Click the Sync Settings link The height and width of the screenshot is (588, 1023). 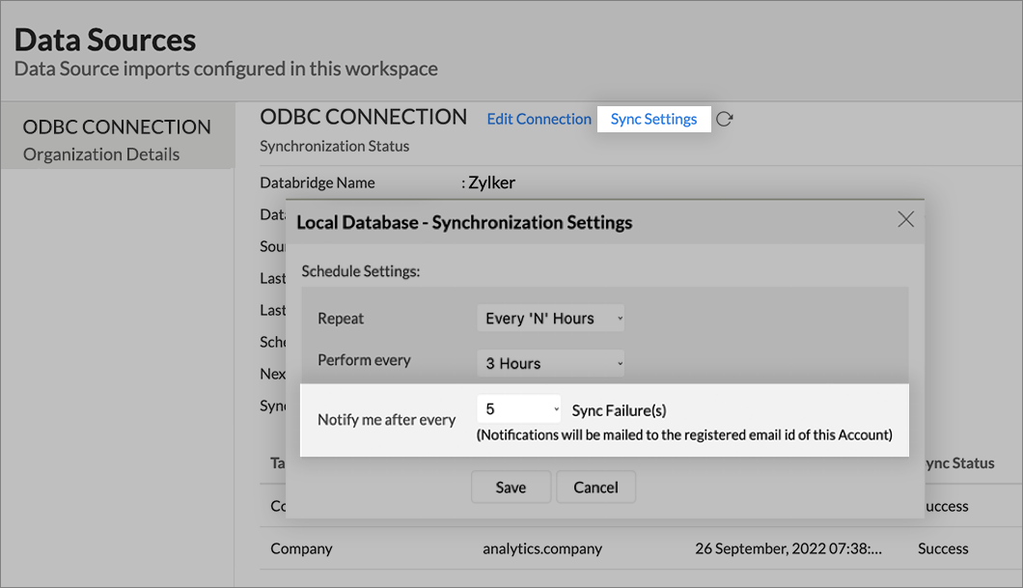(653, 119)
